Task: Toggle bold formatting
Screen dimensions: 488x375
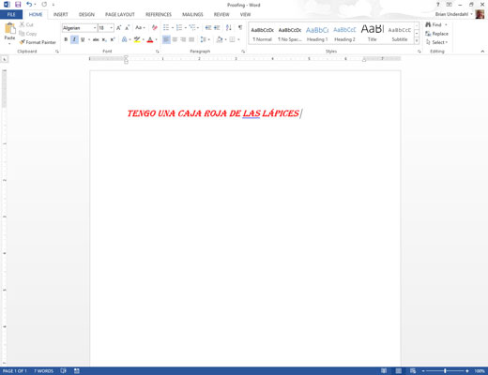Action: (66, 39)
